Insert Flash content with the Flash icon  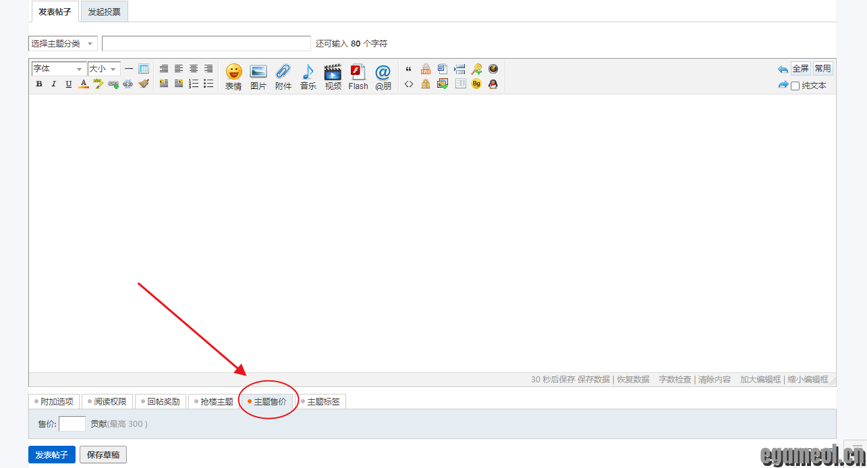point(358,76)
